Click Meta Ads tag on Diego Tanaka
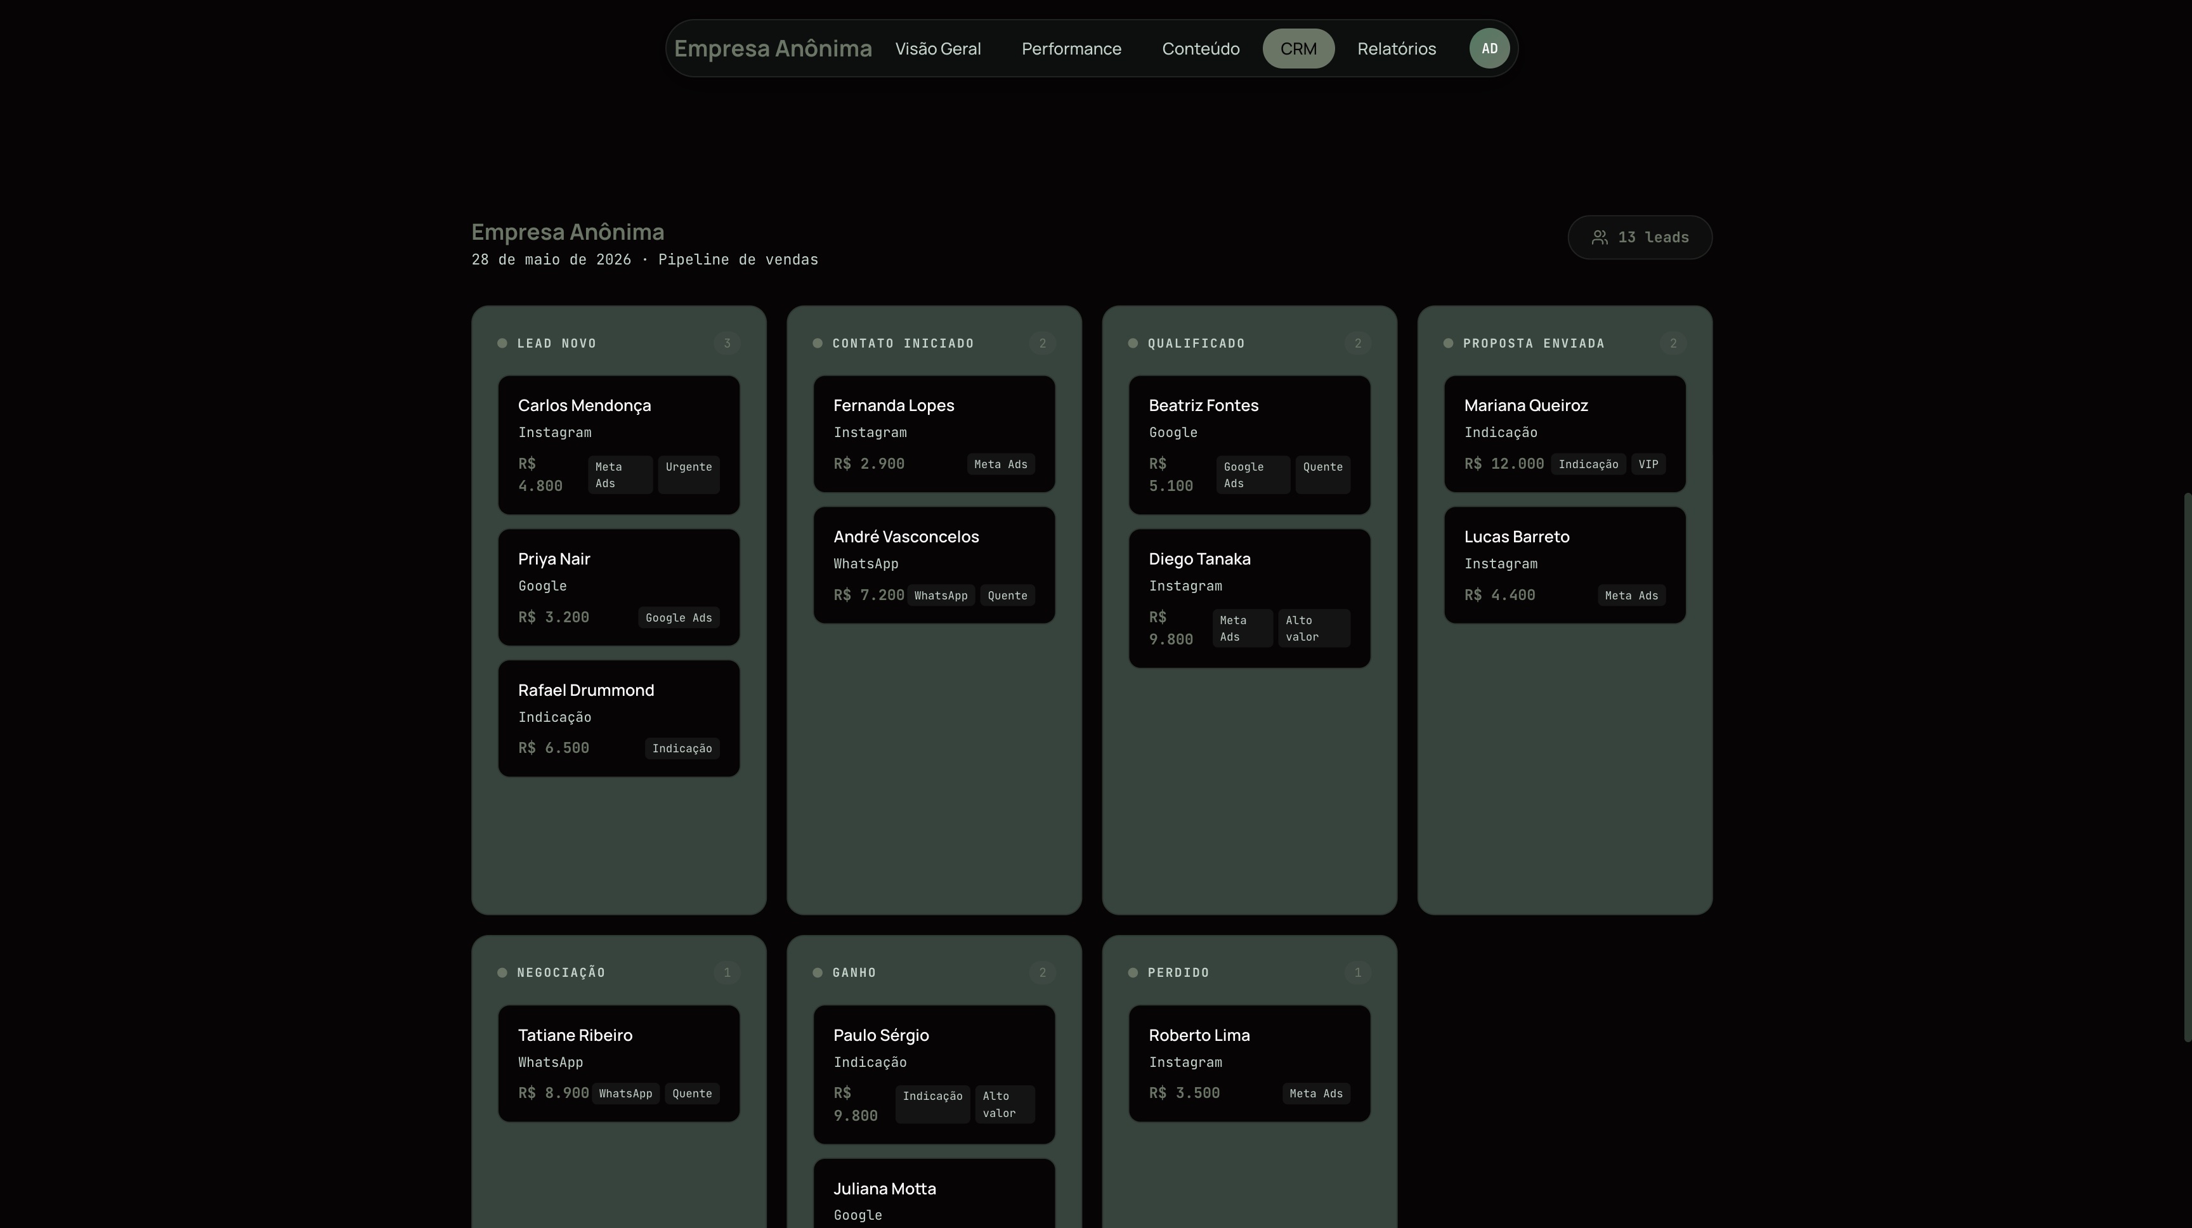This screenshot has width=2192, height=1228. point(1243,628)
